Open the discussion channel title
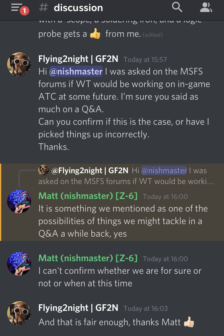The height and width of the screenshot is (336, 224). [78, 8]
